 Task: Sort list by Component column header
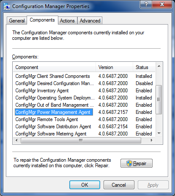[x=55, y=67]
